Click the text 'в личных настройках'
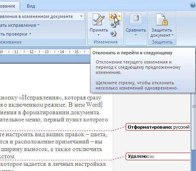Screen dimensions: 196x171 click(x=77, y=164)
